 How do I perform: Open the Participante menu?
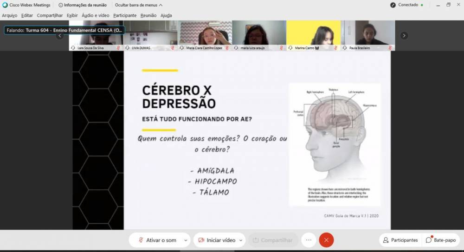point(125,15)
